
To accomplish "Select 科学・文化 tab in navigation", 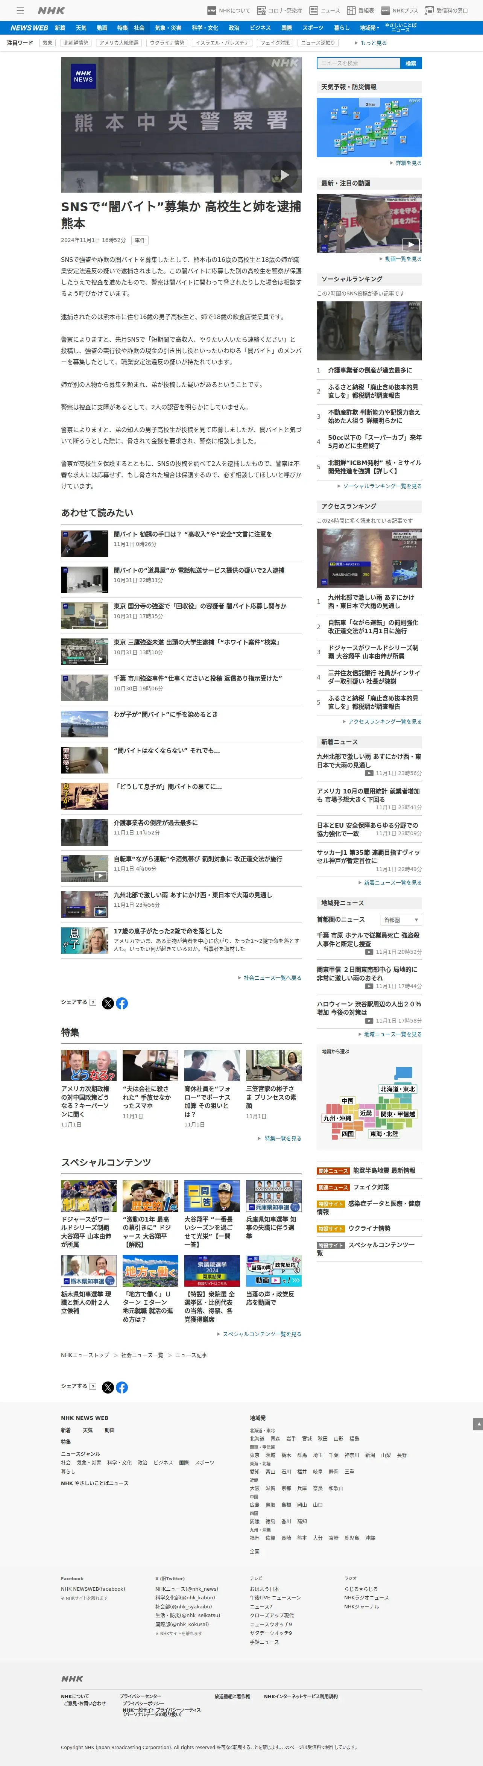I will [205, 28].
